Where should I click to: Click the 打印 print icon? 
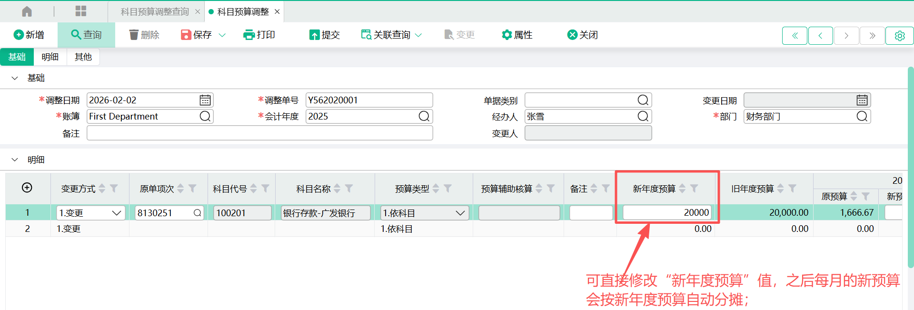coord(248,35)
